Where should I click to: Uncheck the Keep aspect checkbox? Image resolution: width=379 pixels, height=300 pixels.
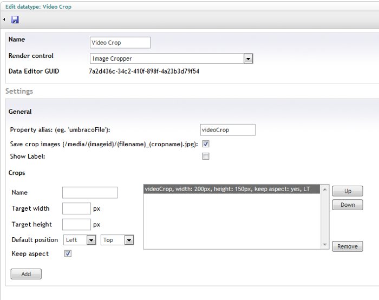point(68,253)
